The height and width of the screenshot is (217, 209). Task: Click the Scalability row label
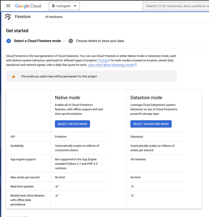point(17,146)
